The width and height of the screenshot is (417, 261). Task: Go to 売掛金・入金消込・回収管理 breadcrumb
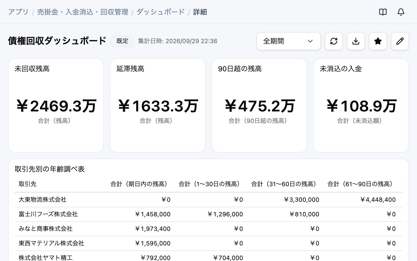tap(83, 12)
